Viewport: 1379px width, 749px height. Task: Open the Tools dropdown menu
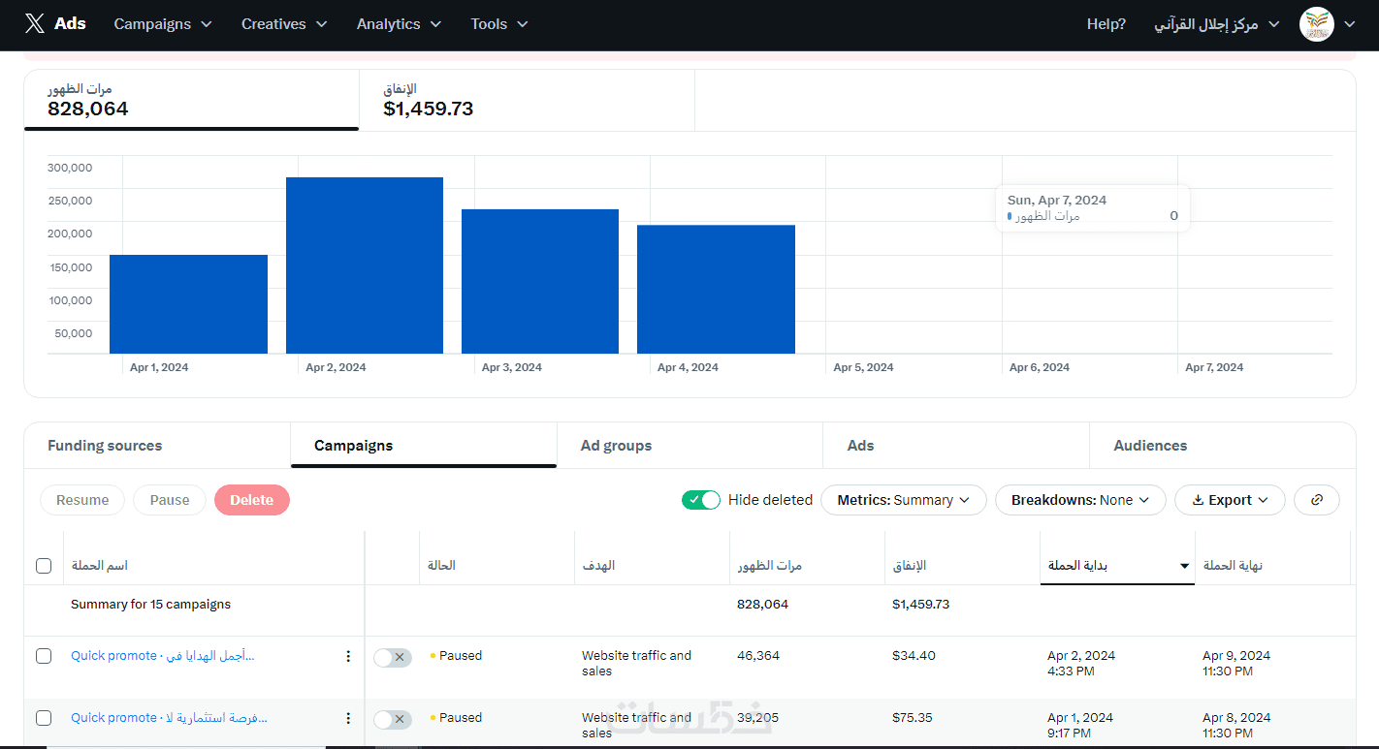[499, 24]
